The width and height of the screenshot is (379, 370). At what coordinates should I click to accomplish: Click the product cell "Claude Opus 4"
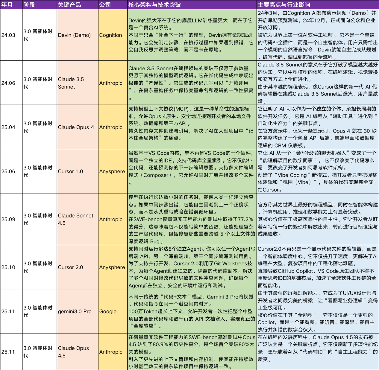78,127
